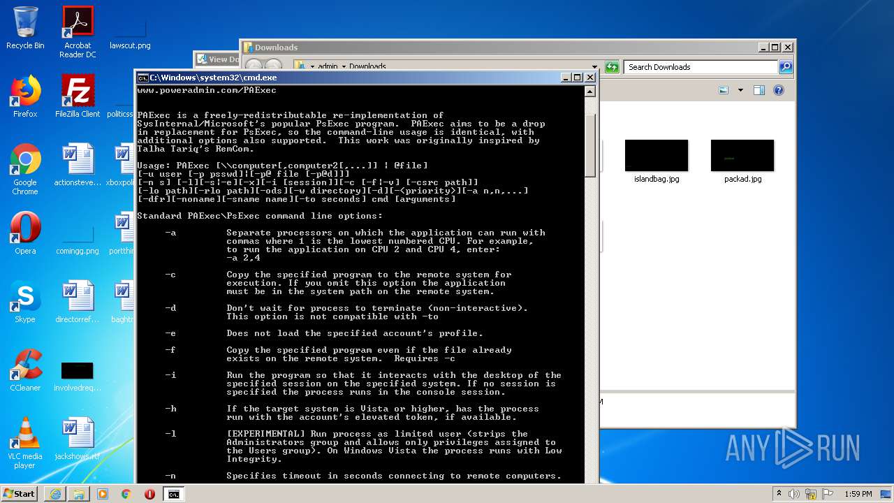Image resolution: width=894 pixels, height=503 pixels.
Task: Click Internet Explorer taskbar icon
Action: tap(55, 494)
